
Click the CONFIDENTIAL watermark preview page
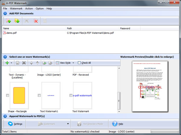tap(150, 87)
